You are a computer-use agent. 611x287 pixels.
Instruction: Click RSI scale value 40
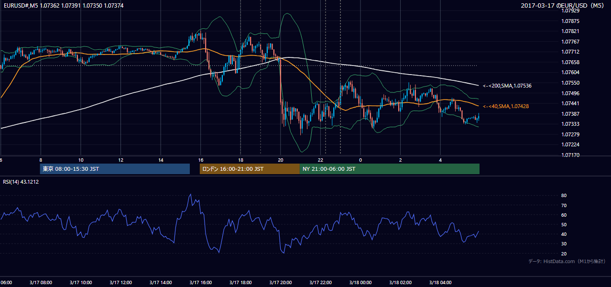(x=564, y=234)
